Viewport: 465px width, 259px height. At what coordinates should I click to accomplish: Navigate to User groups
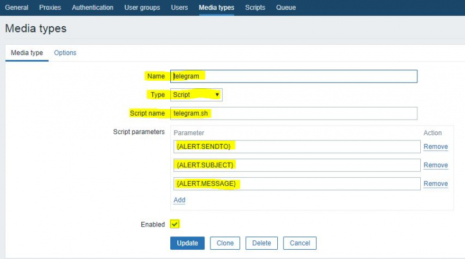coord(142,8)
